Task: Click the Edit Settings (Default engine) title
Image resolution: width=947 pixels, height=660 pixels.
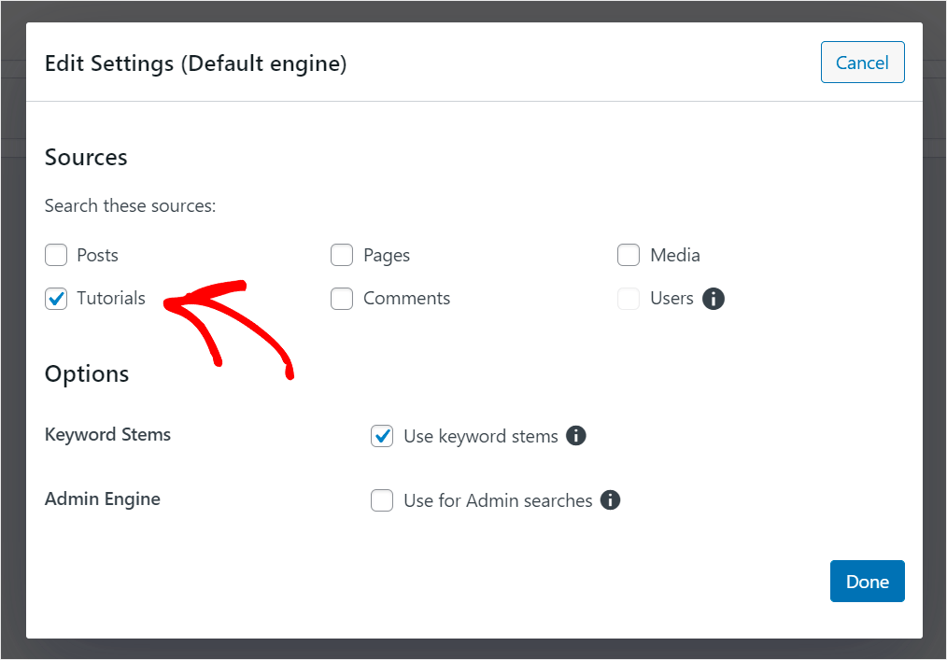Action: 196,64
